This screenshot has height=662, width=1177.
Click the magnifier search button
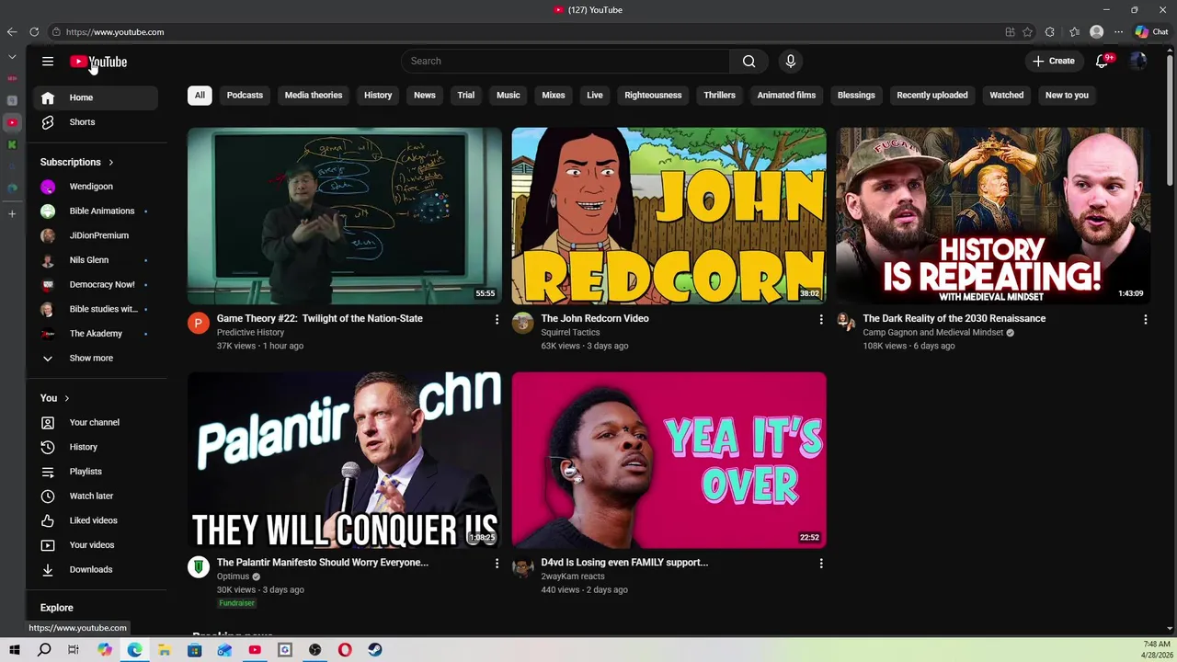748,61
